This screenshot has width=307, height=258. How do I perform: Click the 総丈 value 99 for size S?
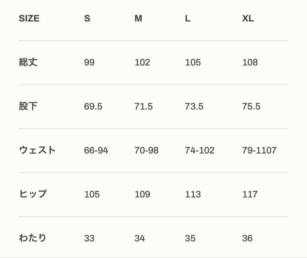click(x=89, y=62)
